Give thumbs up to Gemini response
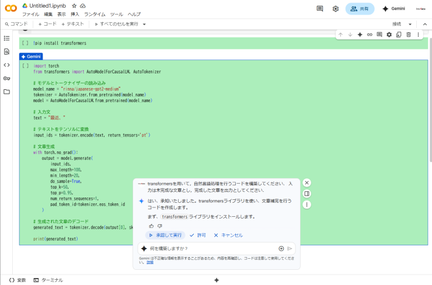432x285 pixels. point(151,226)
